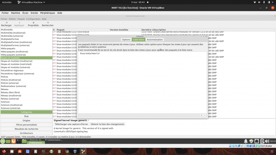
Task: Open the Synaptic Paquet menu
Action: (21, 19)
